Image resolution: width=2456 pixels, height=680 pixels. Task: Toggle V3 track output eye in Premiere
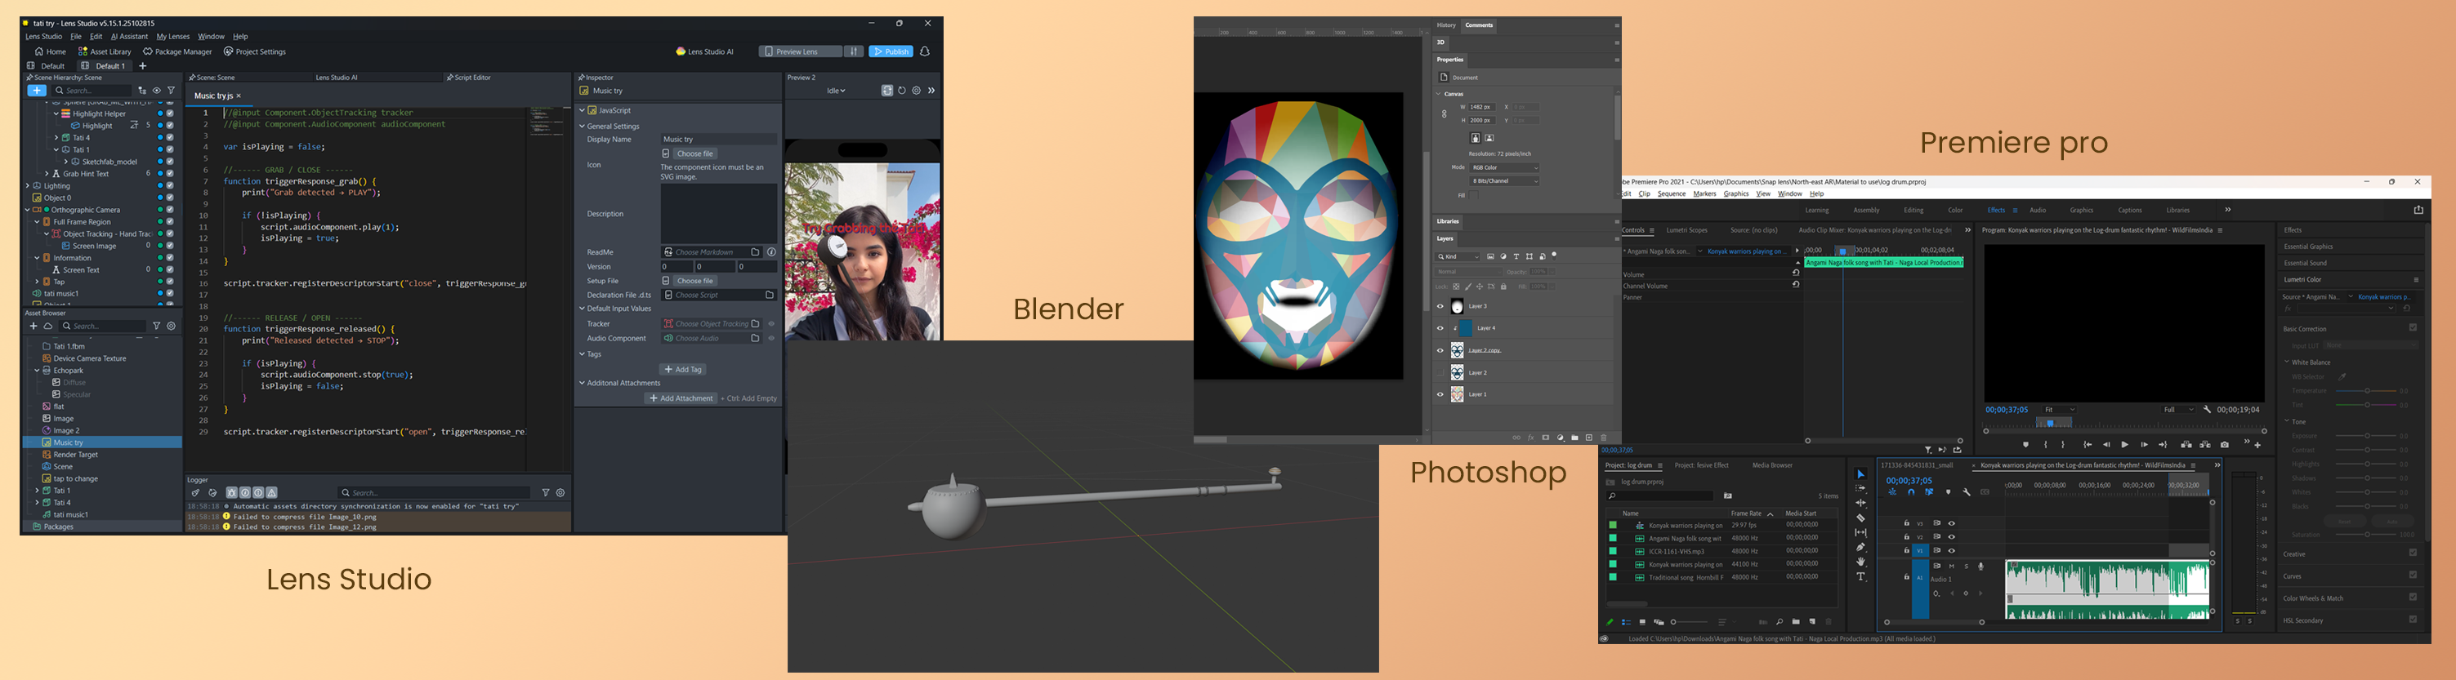(x=1952, y=522)
